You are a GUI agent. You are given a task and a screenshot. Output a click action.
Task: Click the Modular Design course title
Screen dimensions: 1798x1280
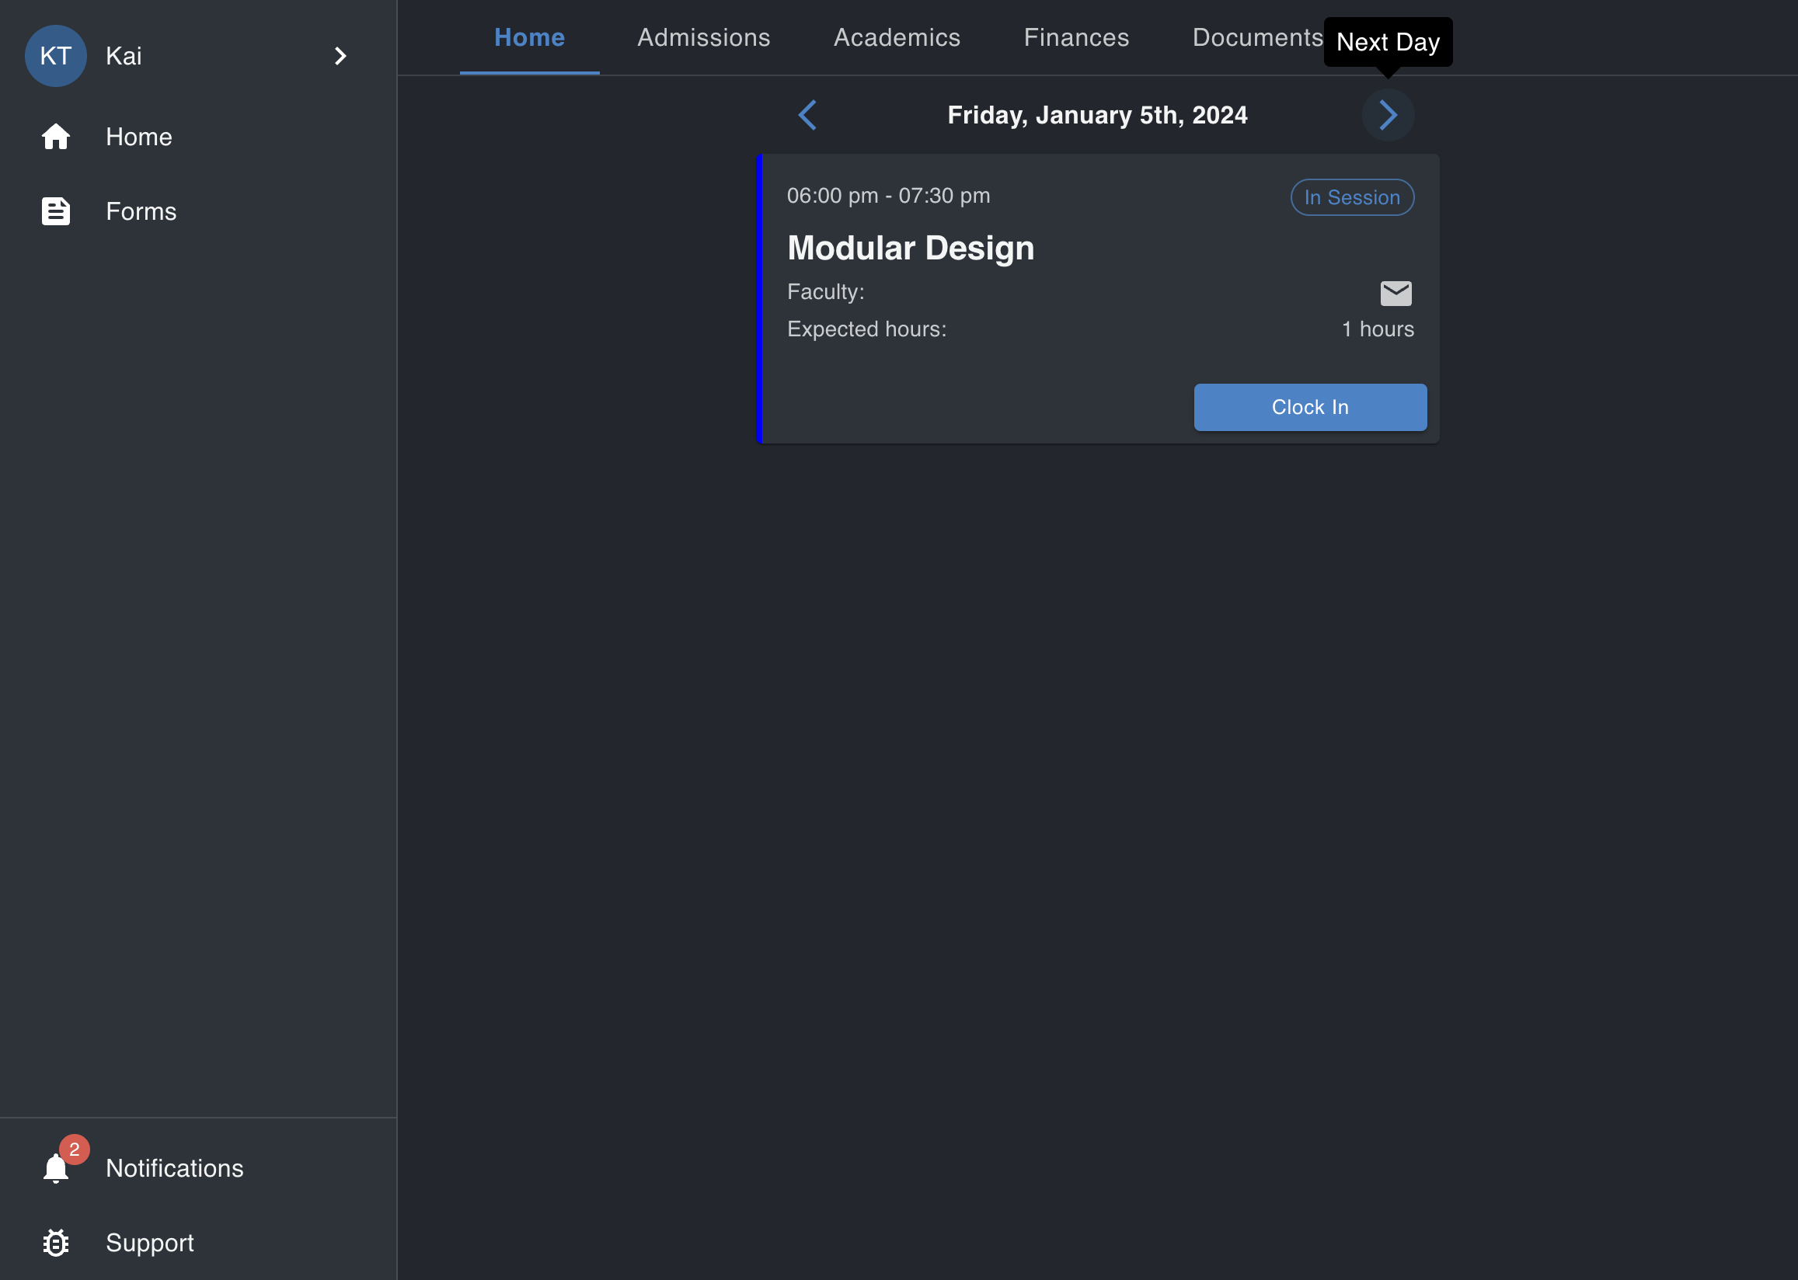pyautogui.click(x=910, y=249)
